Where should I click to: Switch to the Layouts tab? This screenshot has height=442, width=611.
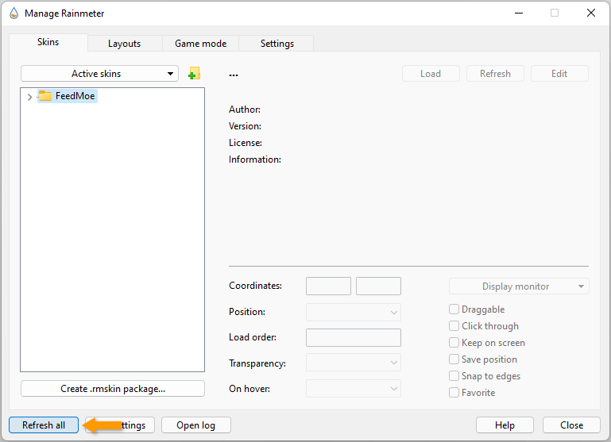pyautogui.click(x=125, y=44)
